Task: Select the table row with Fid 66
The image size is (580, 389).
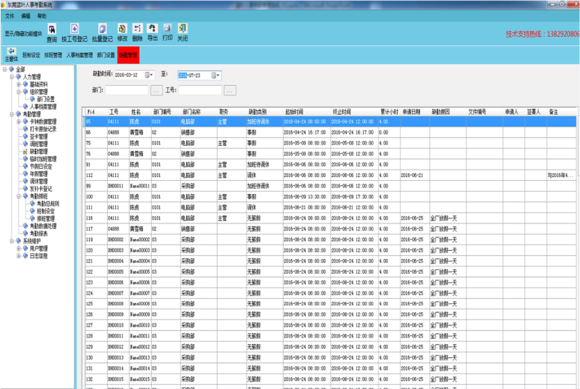Action: (x=330, y=132)
